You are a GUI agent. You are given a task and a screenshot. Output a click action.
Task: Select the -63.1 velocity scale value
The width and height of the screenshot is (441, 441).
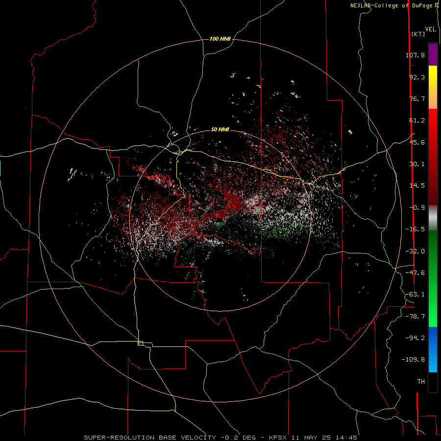coord(415,294)
